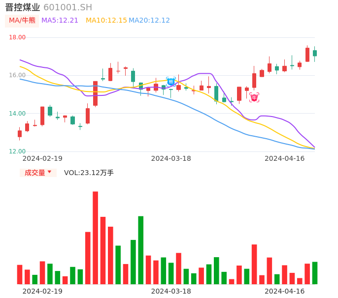Toggle the MA10 line legend

click(x=106, y=21)
